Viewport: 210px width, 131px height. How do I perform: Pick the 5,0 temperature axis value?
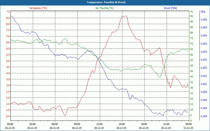point(8,61)
